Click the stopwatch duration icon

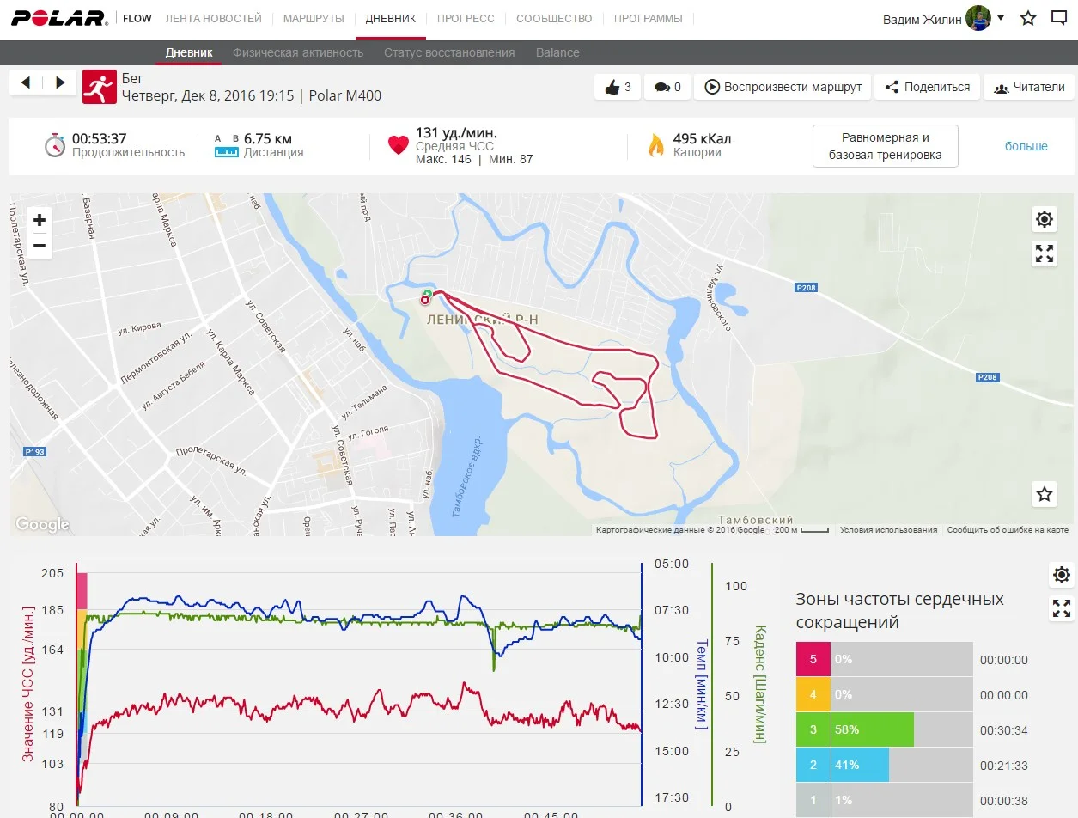[x=55, y=144]
